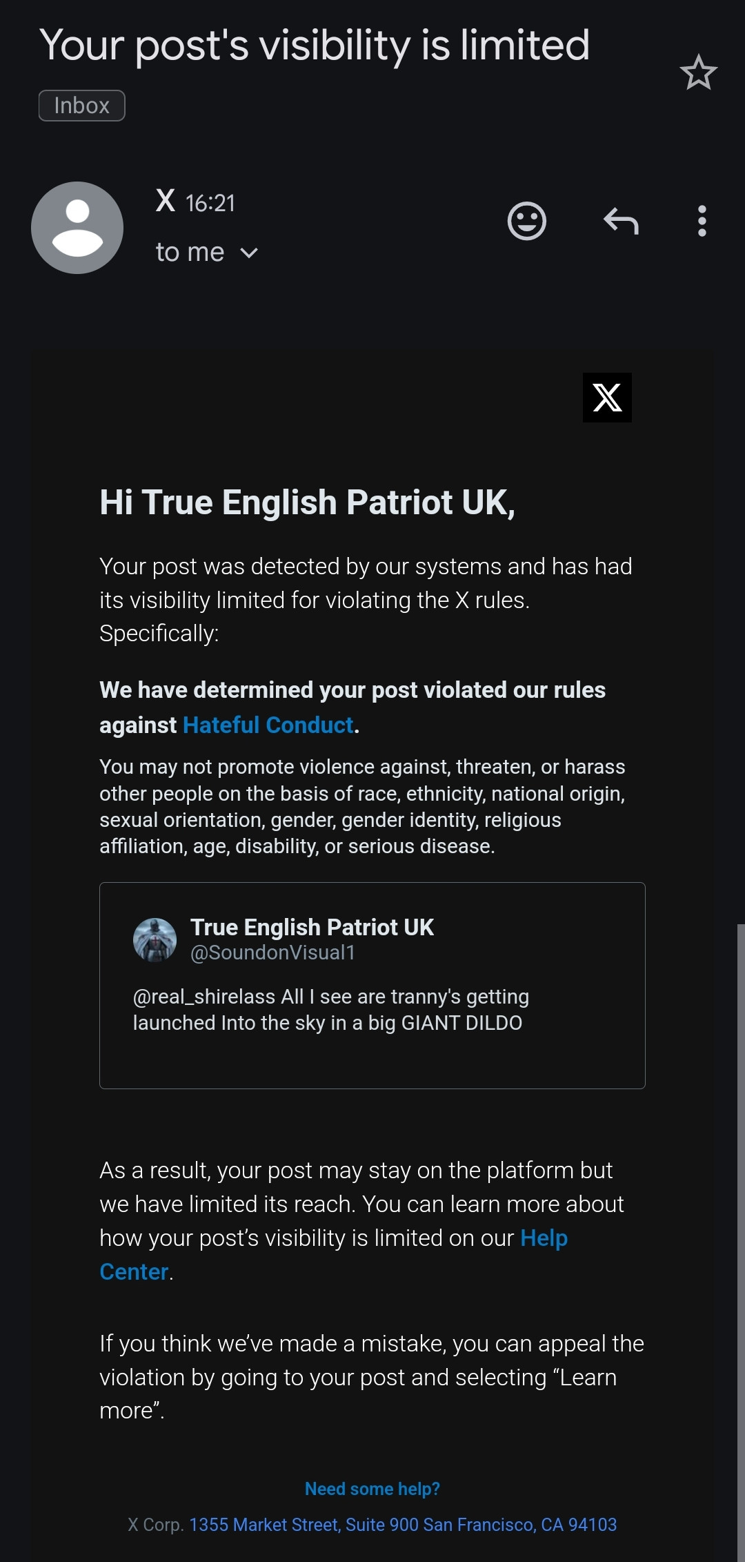Reply to the email from X
The image size is (745, 1562).
tap(621, 221)
